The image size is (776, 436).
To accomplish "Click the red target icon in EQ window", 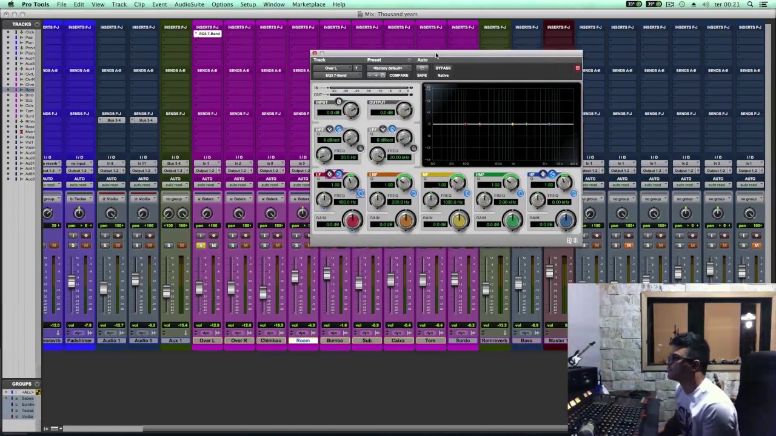I will pyautogui.click(x=577, y=68).
